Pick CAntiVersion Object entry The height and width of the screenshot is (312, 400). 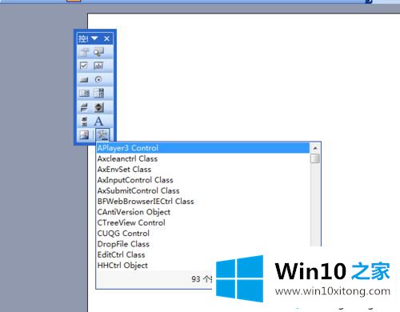203,212
